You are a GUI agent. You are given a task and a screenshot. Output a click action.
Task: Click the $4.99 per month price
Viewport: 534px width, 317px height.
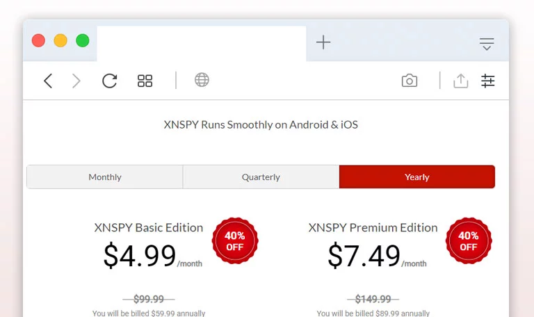coord(152,256)
